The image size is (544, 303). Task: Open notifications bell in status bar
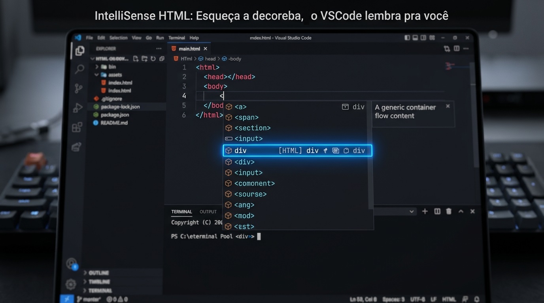477,299
